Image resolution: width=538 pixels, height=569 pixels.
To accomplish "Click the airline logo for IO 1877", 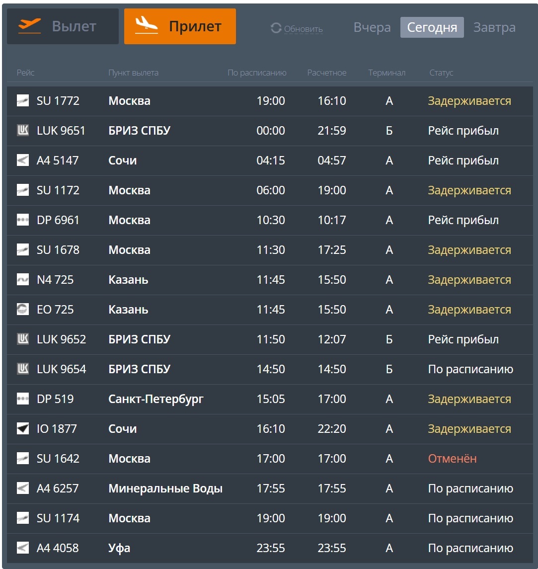I will pos(23,429).
